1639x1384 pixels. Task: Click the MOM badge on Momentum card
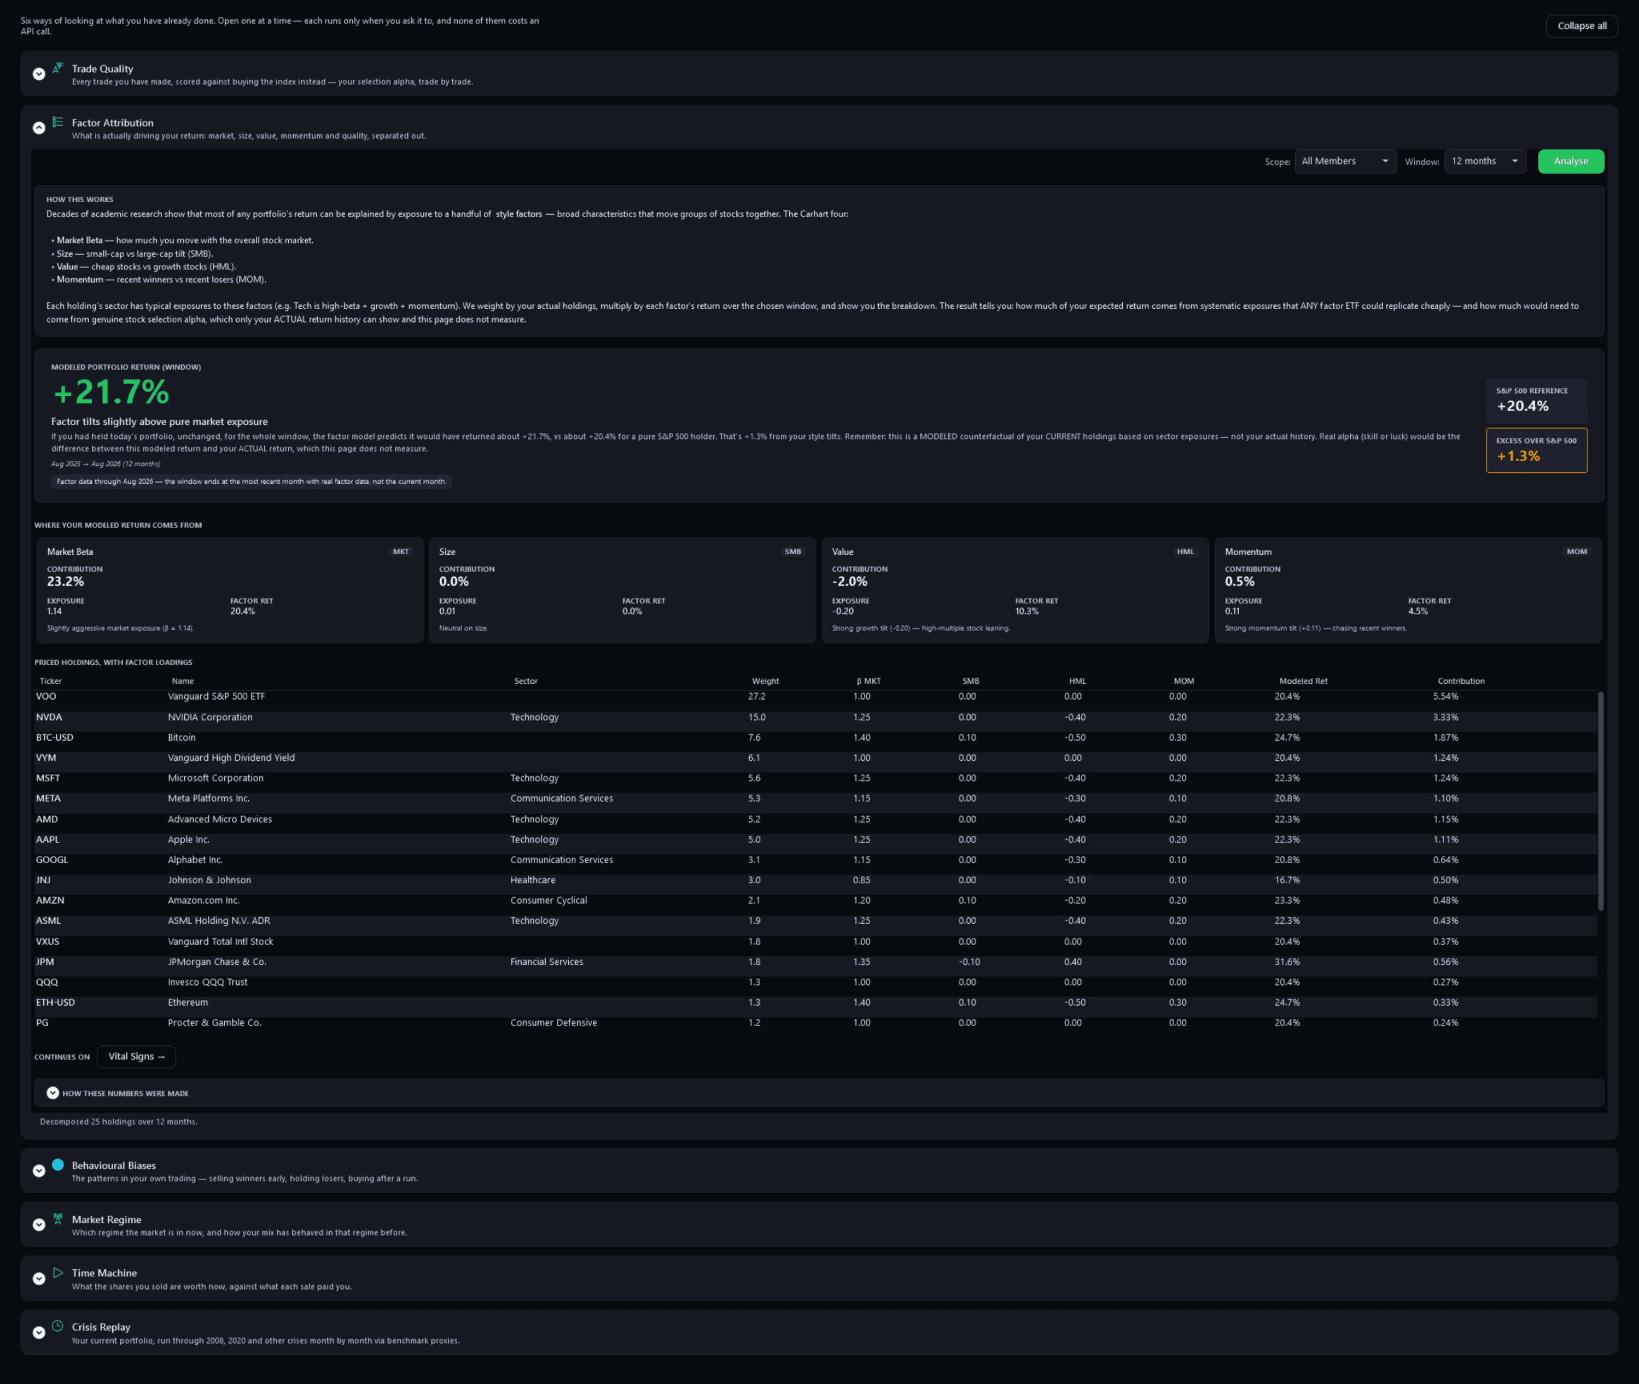coord(1577,552)
